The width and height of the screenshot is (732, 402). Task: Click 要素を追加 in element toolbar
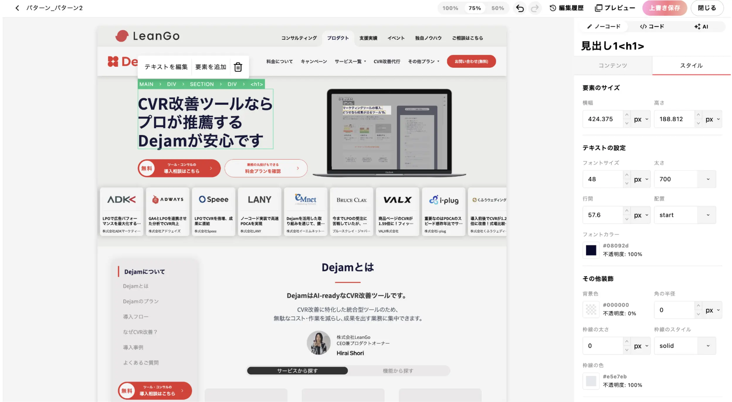pos(211,67)
